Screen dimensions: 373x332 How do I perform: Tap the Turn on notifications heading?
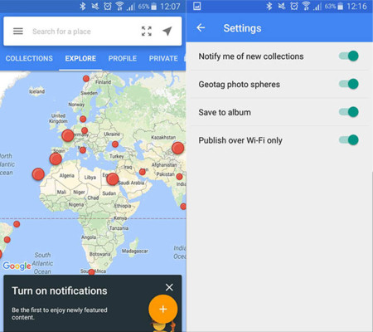60,290
